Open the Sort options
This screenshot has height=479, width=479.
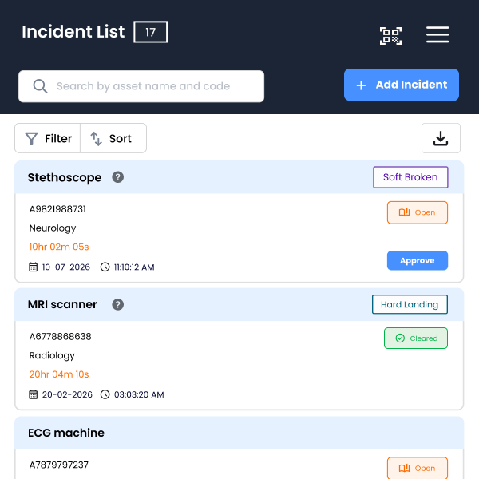pos(113,138)
